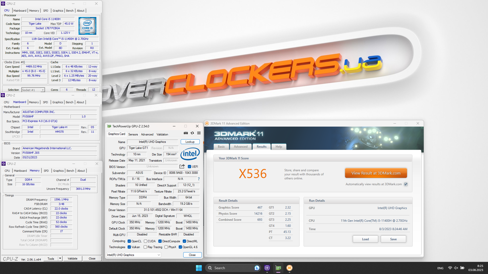This screenshot has width=488, height=274.
Task: Open the clock and date in taskbar
Action: (x=476, y=268)
